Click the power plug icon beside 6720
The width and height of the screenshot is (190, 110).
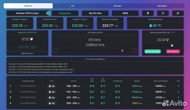(32, 39)
